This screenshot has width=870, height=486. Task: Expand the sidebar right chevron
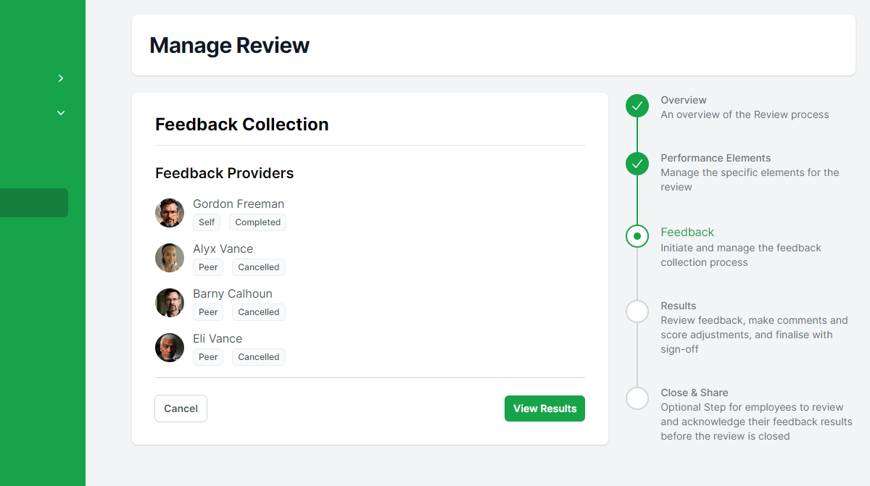(x=61, y=78)
